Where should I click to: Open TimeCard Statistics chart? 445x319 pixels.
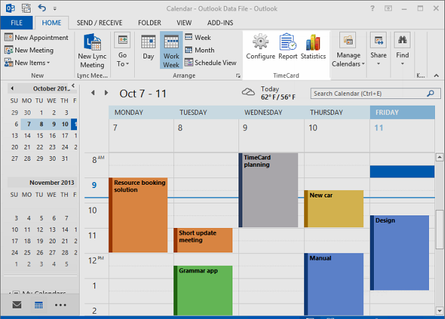(313, 47)
